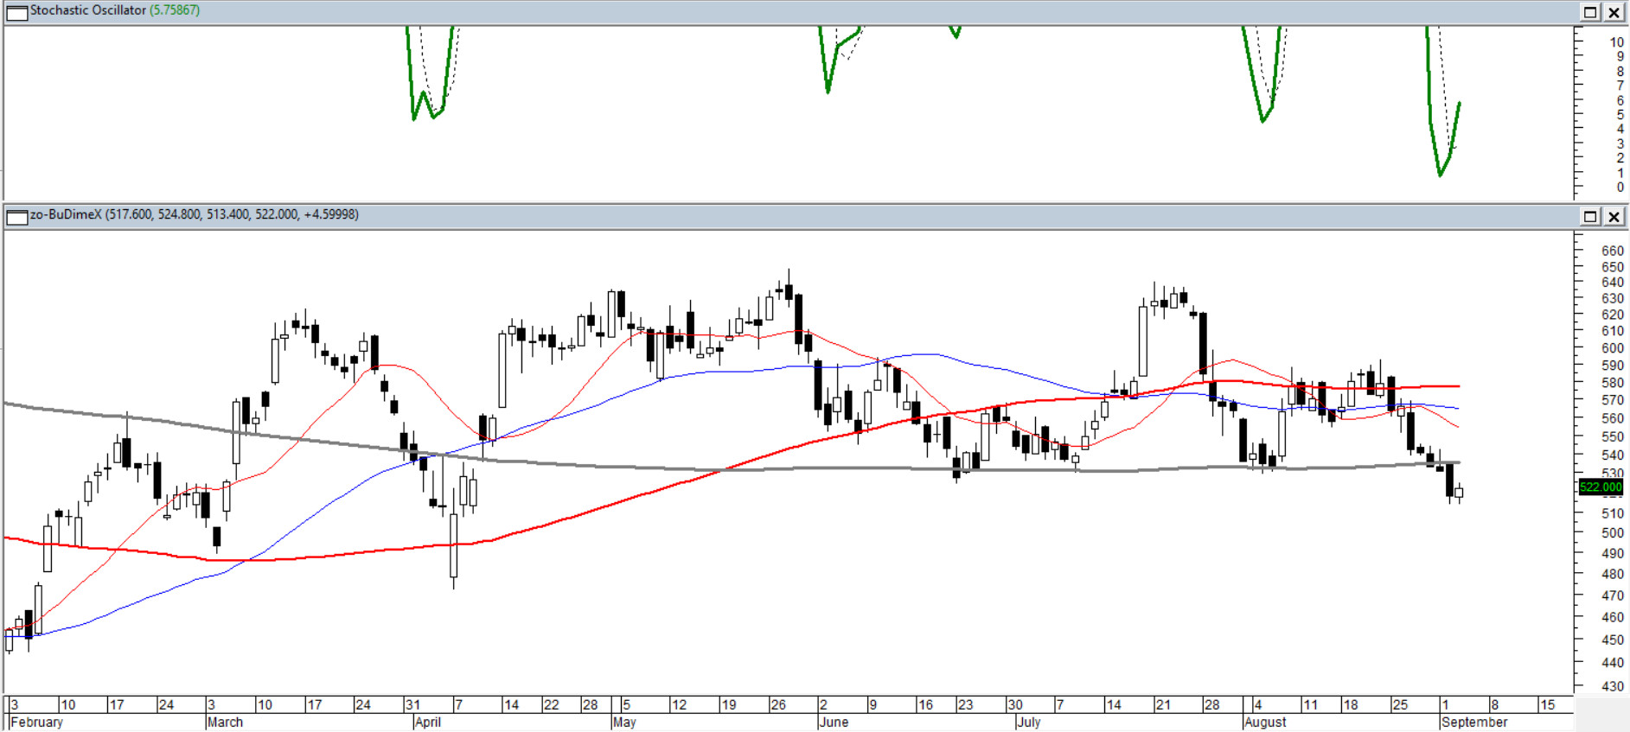Select the September month label on date axis
This screenshot has height=732, width=1630.
pyautogui.click(x=1474, y=722)
